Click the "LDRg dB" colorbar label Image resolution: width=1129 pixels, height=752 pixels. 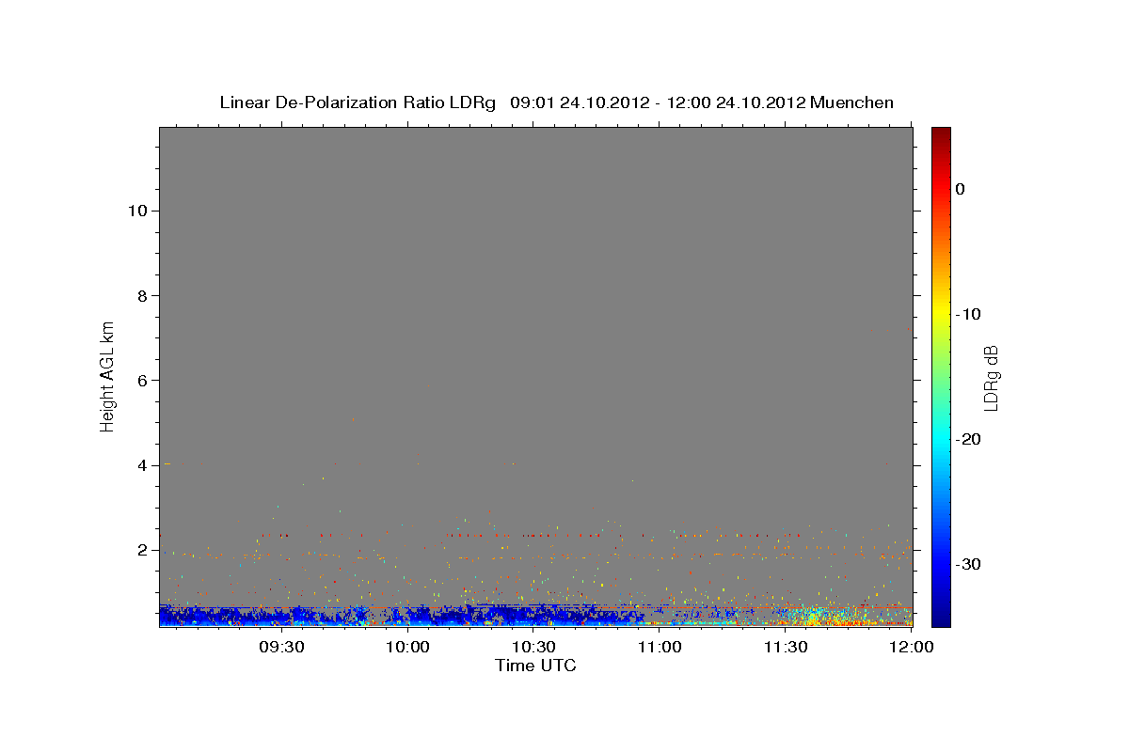[x=990, y=378]
